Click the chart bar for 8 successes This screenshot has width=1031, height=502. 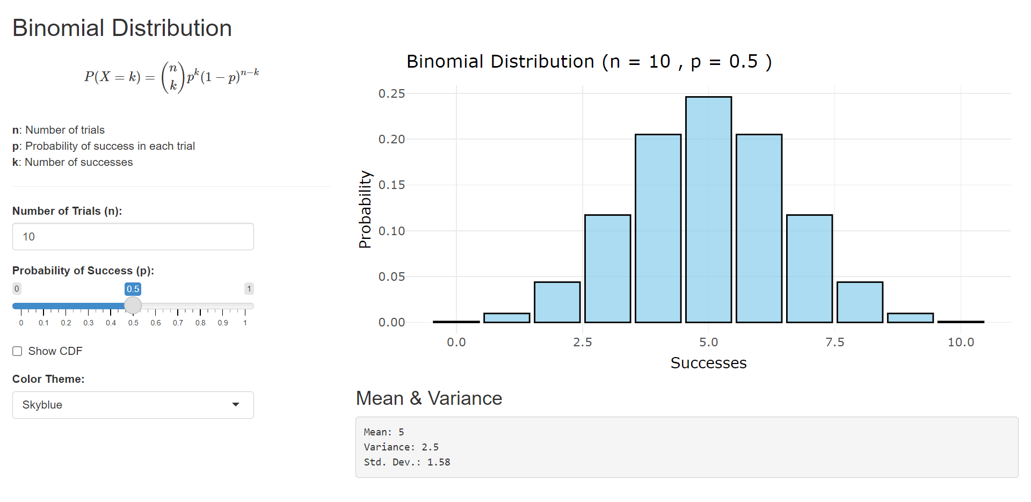[860, 302]
